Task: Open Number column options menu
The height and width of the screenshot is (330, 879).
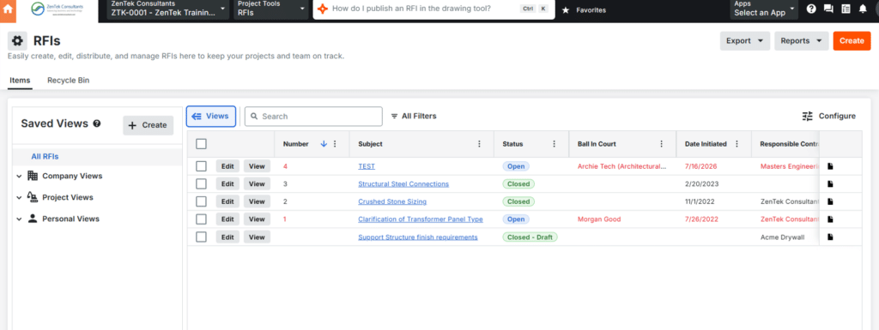Action: [x=336, y=144]
